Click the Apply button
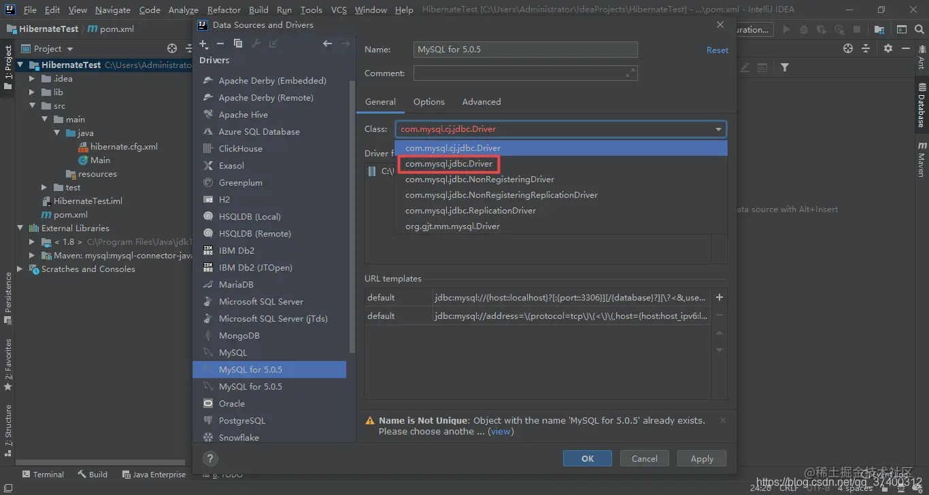929x495 pixels. [702, 458]
